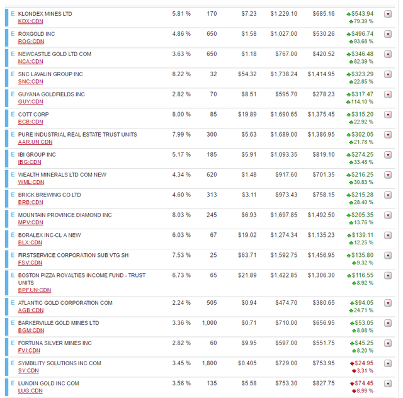Screen dimensions: 403x398
Task: Click the red loss arrow next to $24.95
Action: click(352, 363)
